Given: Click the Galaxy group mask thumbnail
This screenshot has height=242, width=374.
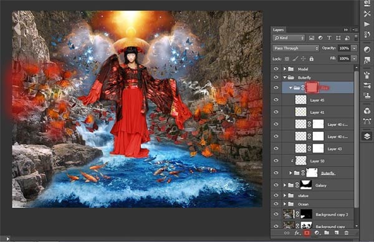Looking at the screenshot, I should 306,185.
